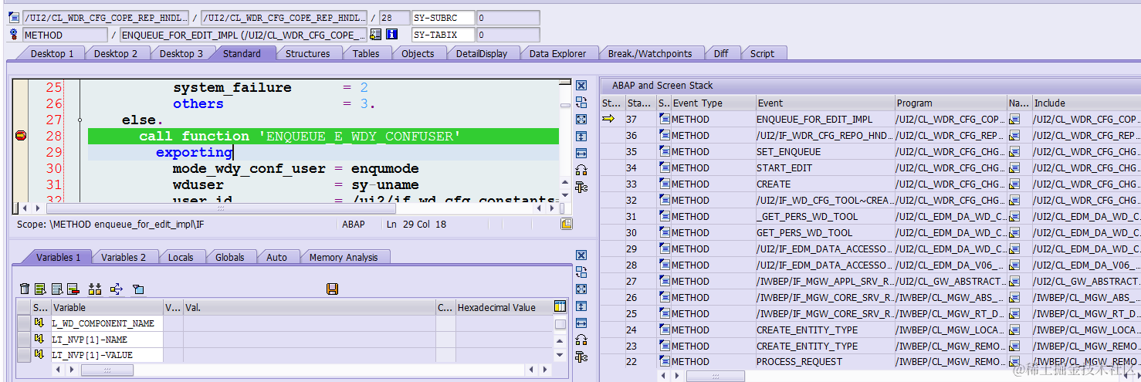Open the Script tab
The width and height of the screenshot is (1141, 382).
(762, 53)
